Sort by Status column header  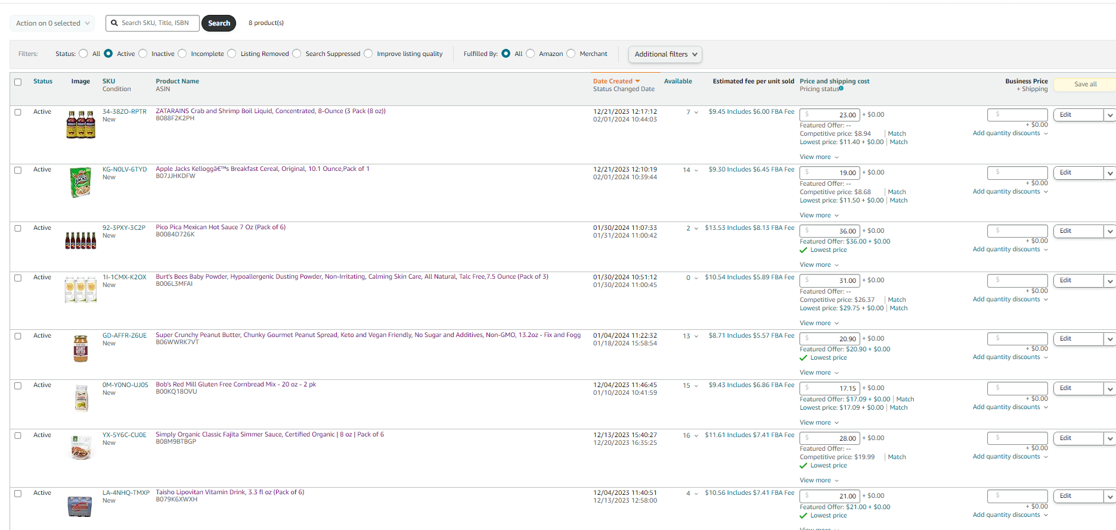pos(43,82)
